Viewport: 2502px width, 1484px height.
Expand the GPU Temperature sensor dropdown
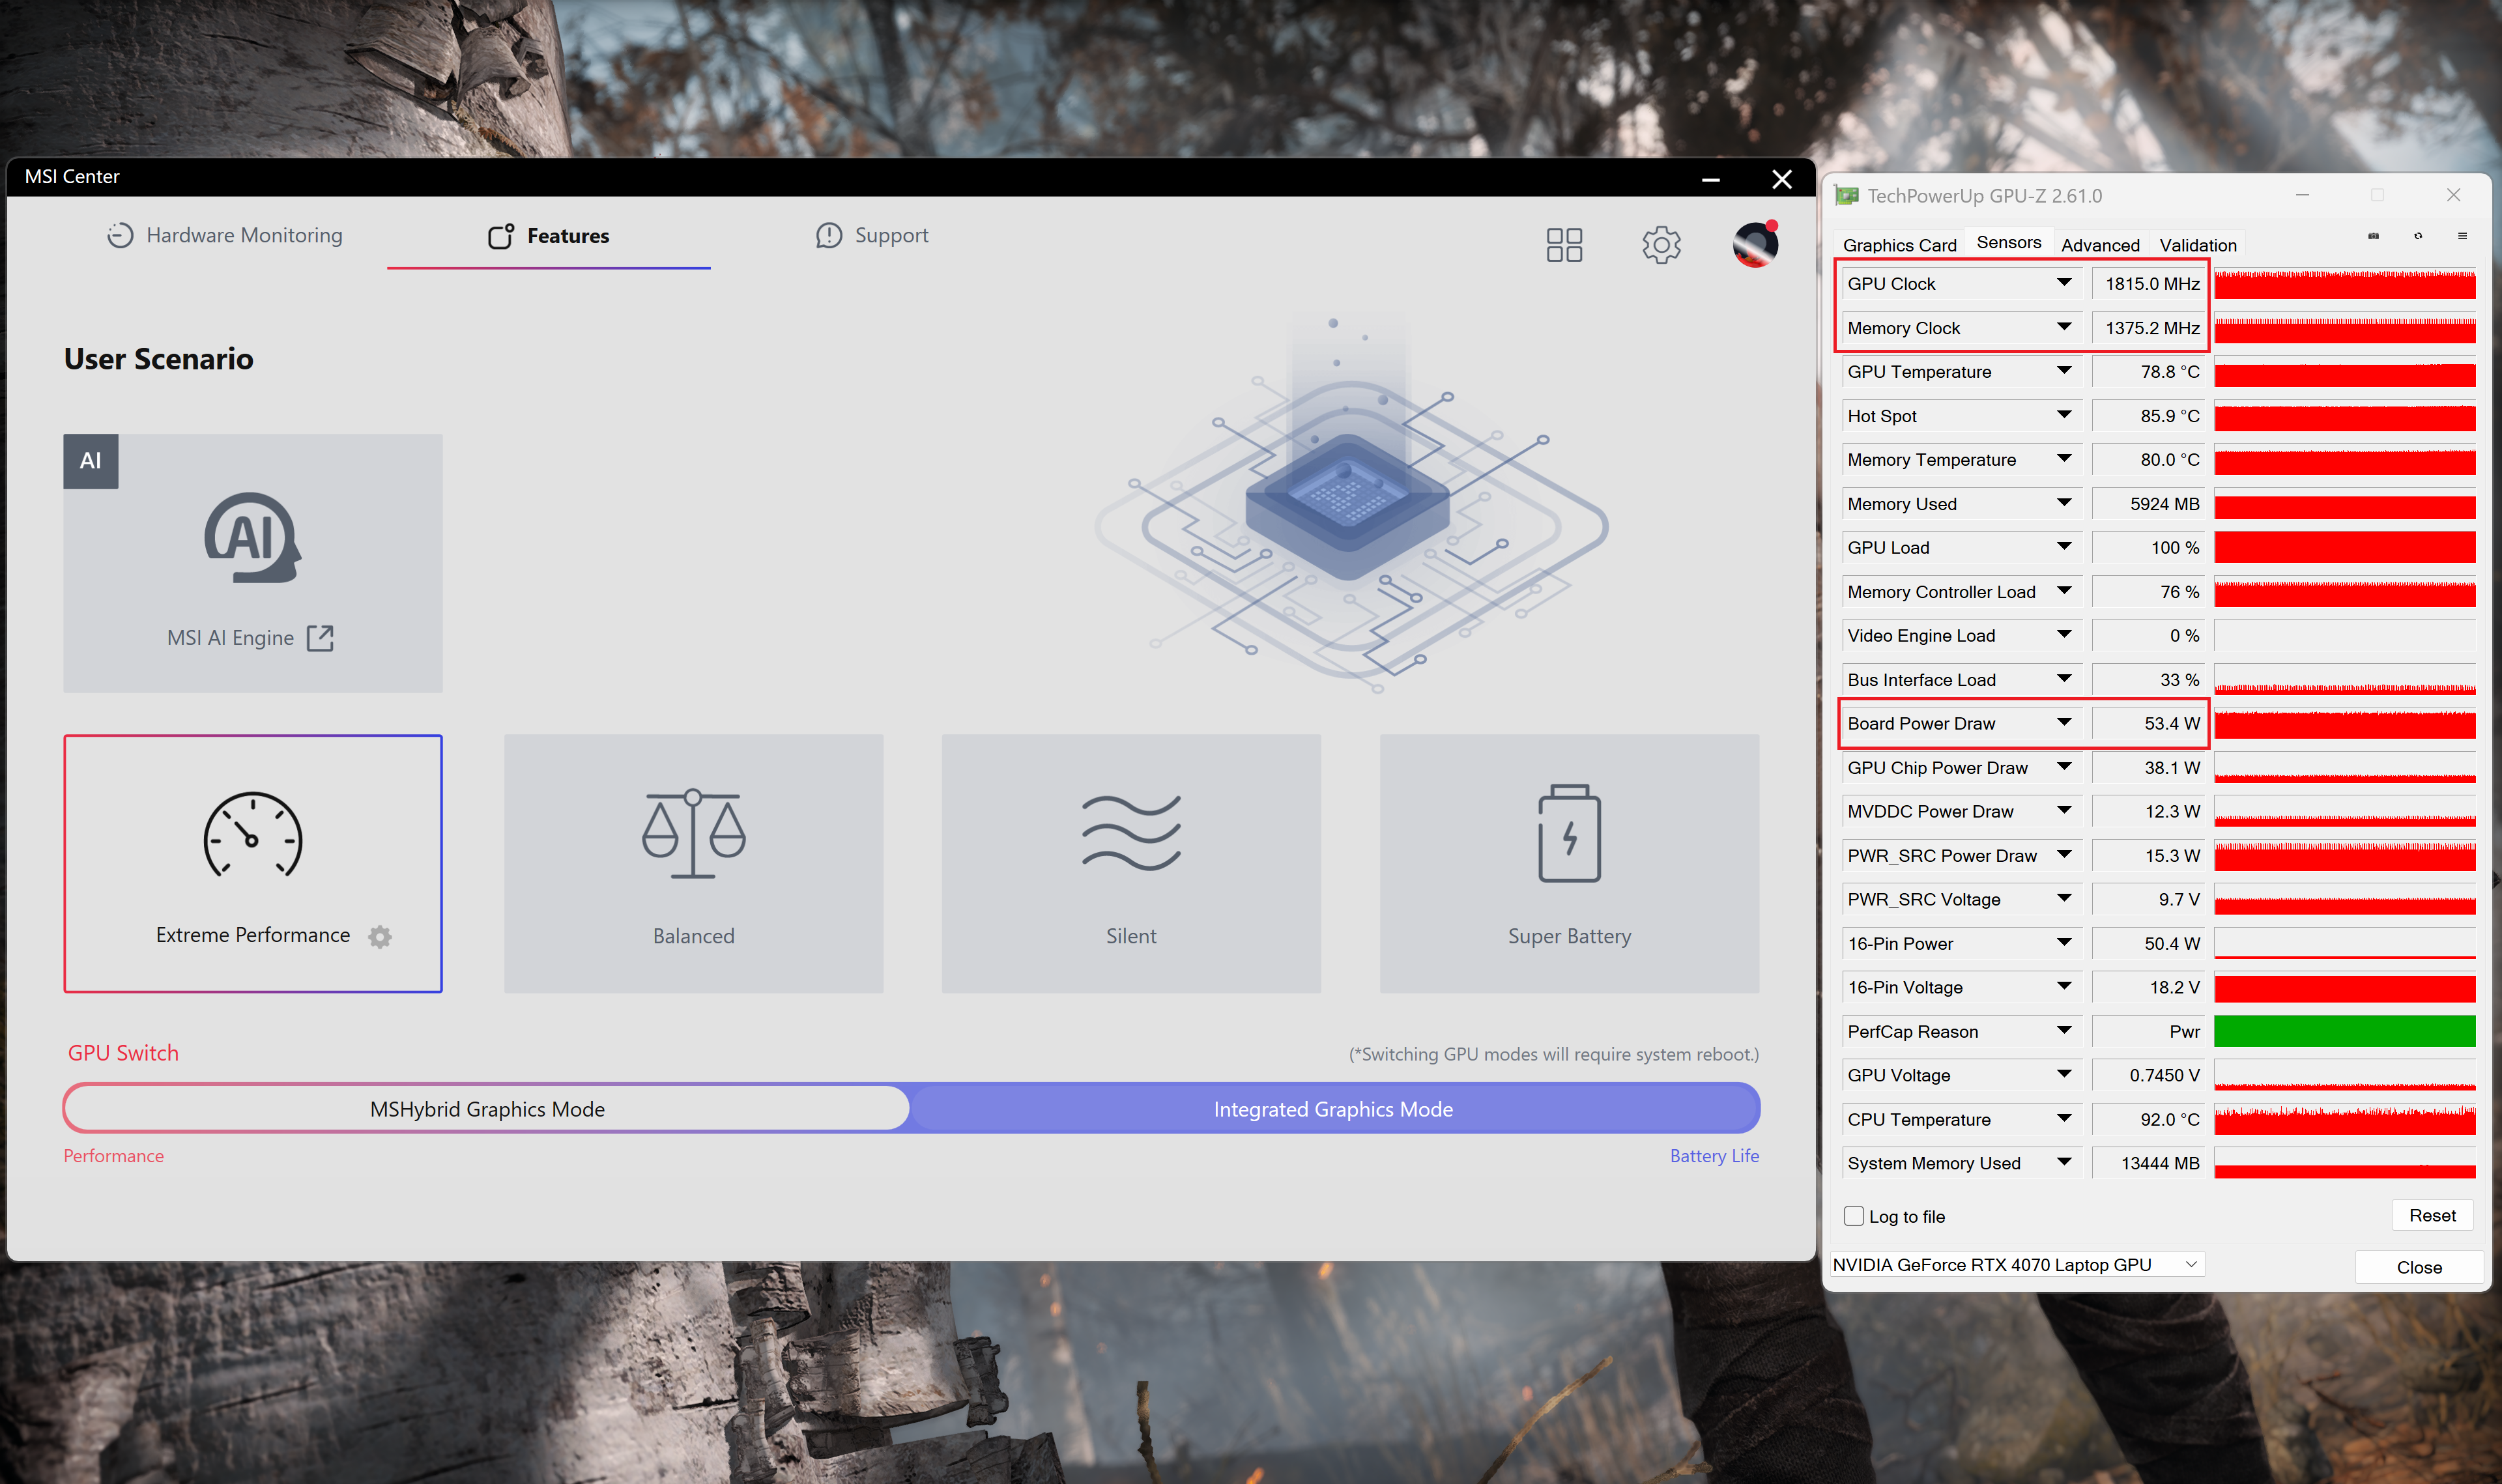pyautogui.click(x=2064, y=371)
